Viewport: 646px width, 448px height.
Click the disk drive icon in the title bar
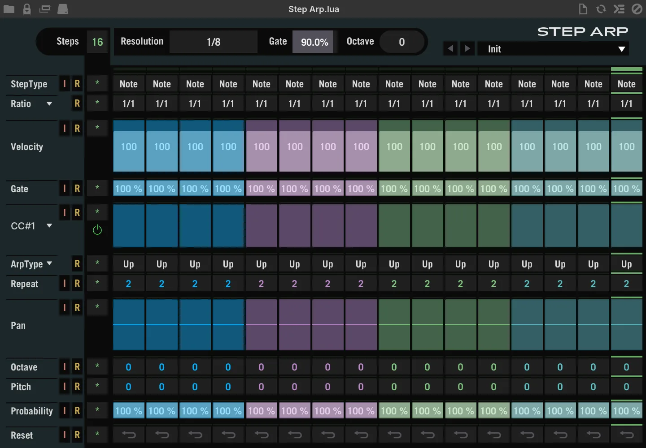click(63, 9)
